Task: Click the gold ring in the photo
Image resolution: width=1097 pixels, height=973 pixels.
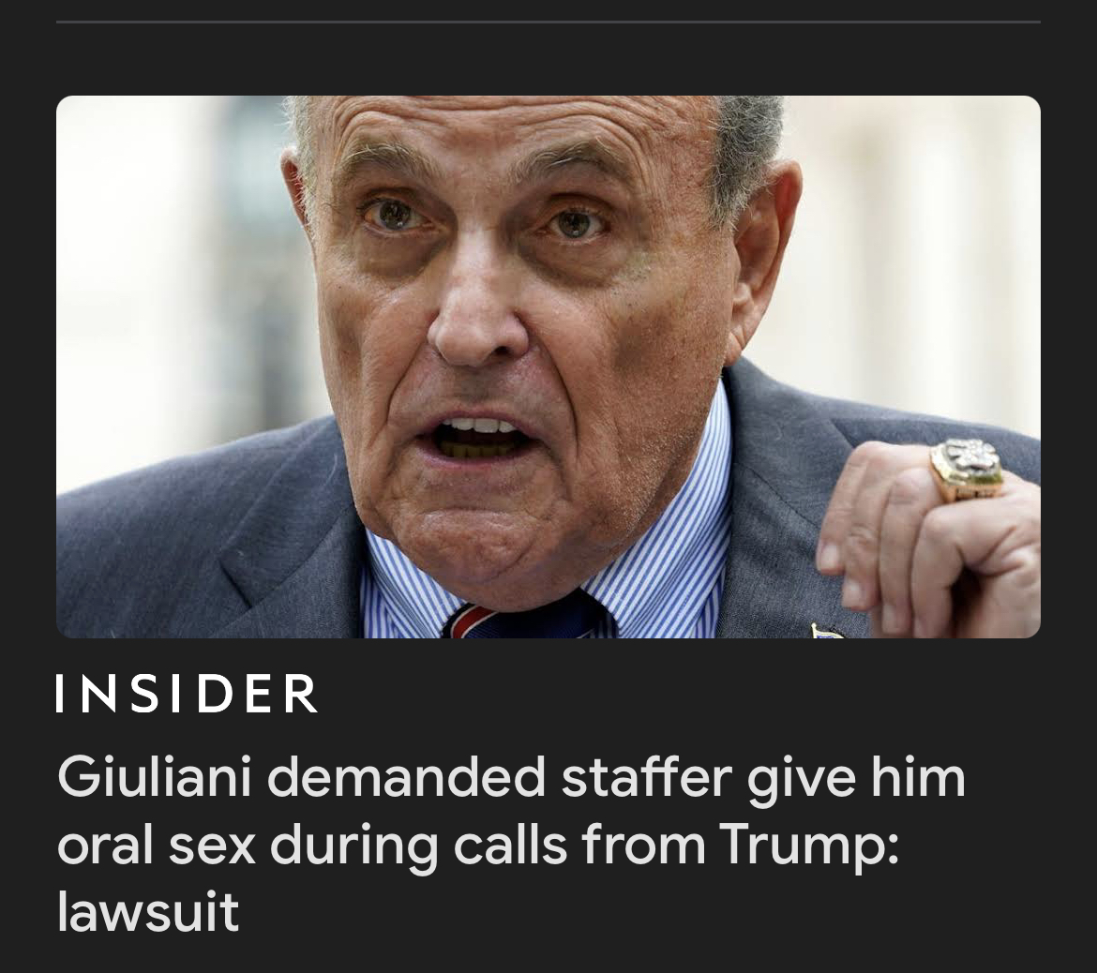Action: (x=968, y=469)
